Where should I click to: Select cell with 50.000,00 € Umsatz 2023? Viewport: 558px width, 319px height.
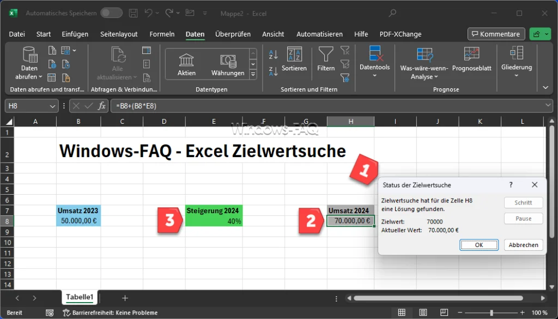coord(78,221)
